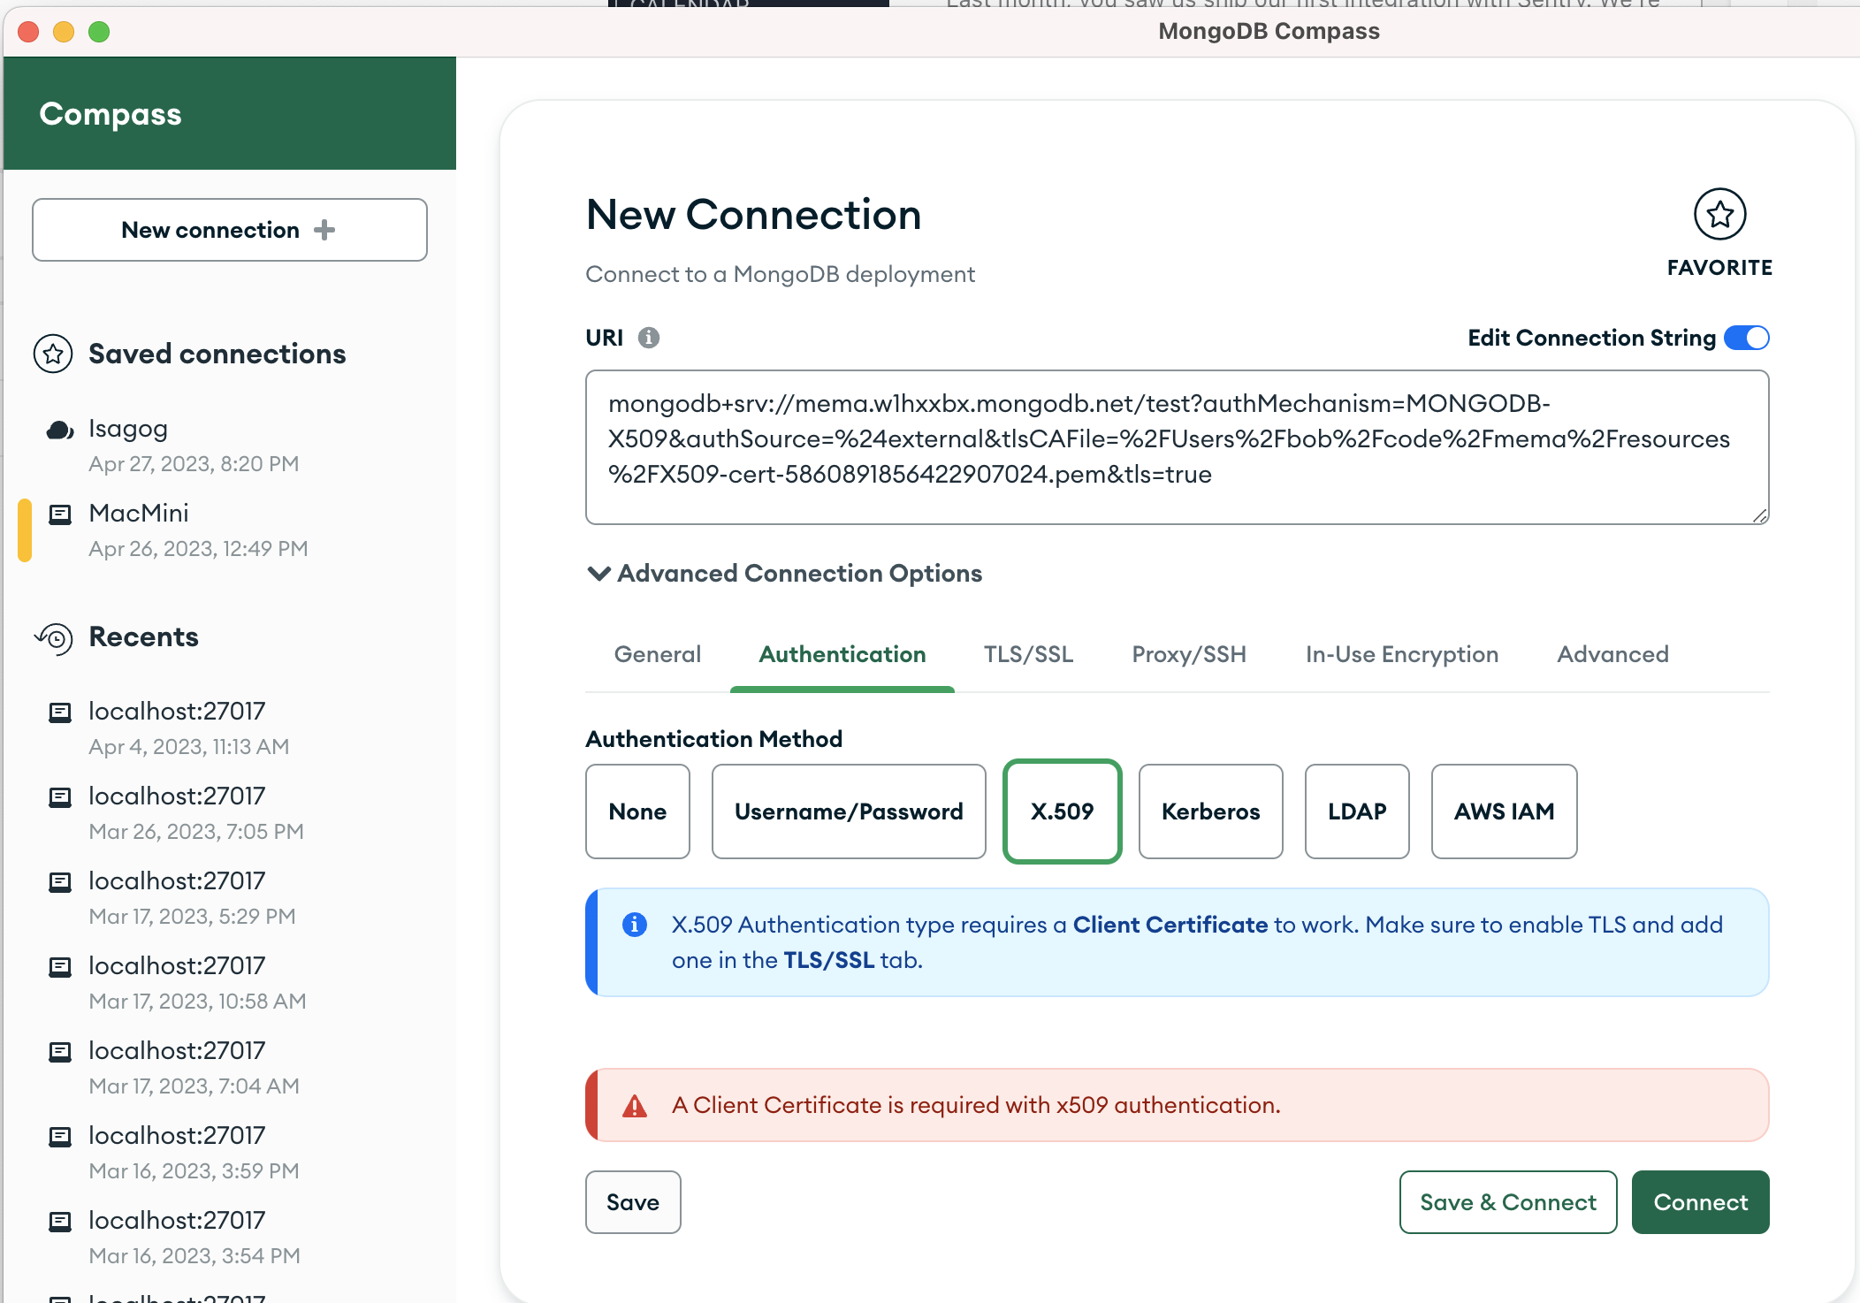Click the MacMini server icon

(59, 514)
